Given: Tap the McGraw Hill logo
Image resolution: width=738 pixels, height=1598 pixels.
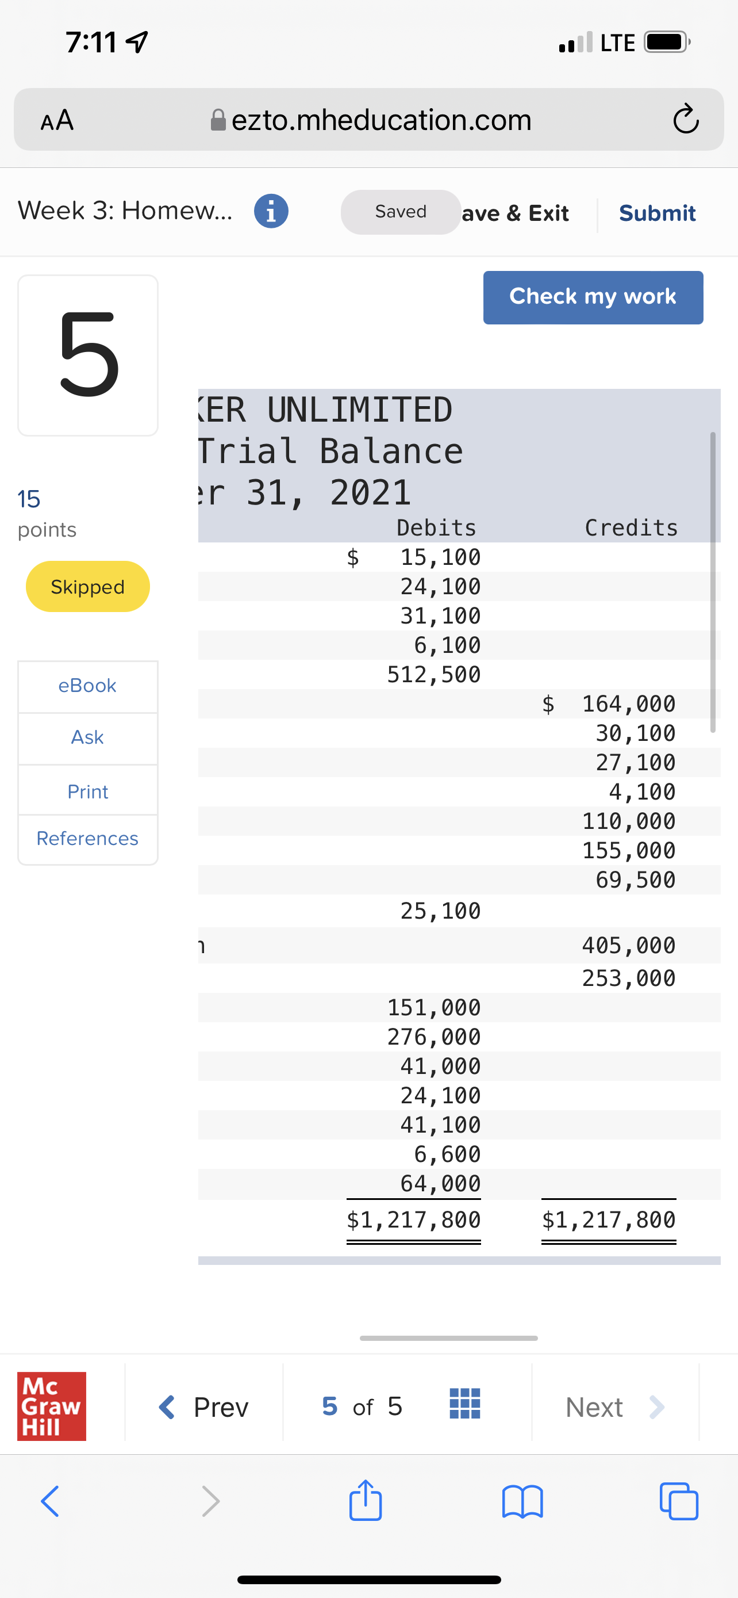Looking at the screenshot, I should [51, 1406].
